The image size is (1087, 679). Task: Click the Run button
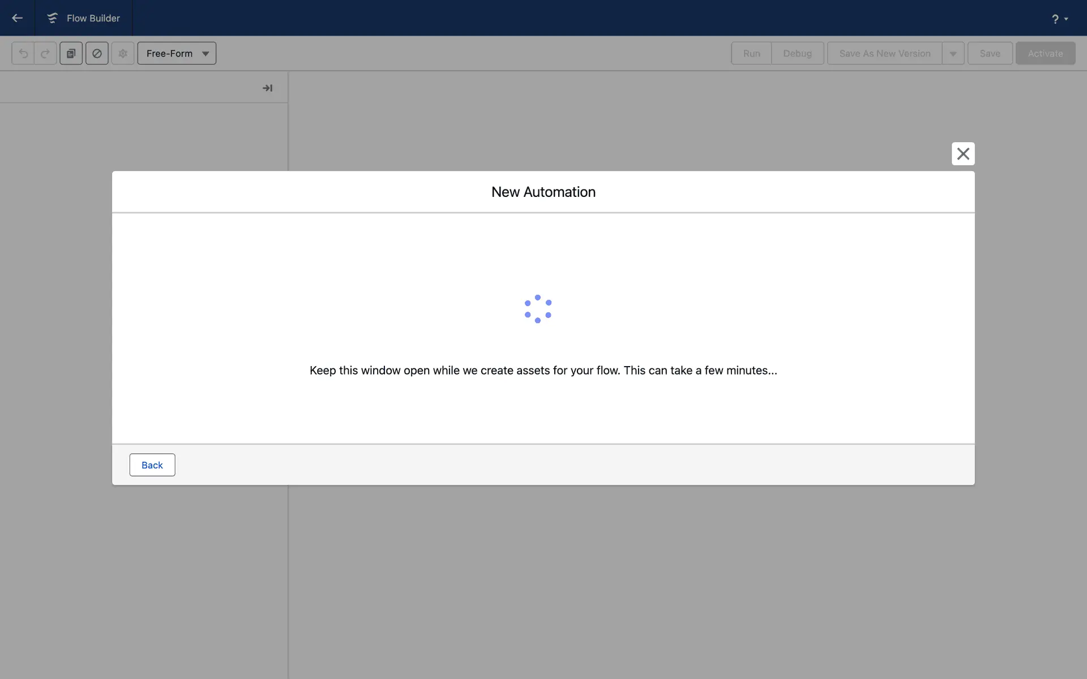(x=751, y=54)
